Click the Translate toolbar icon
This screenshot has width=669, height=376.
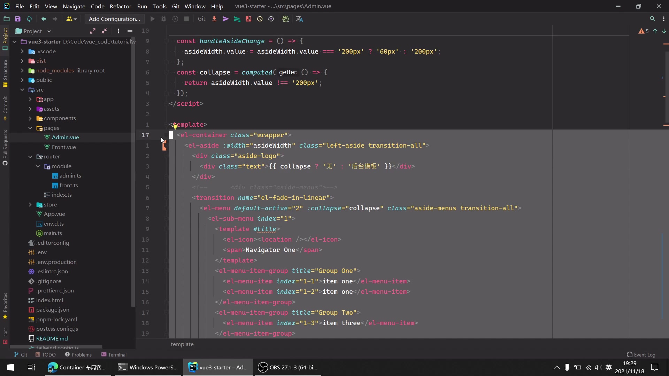click(x=299, y=19)
